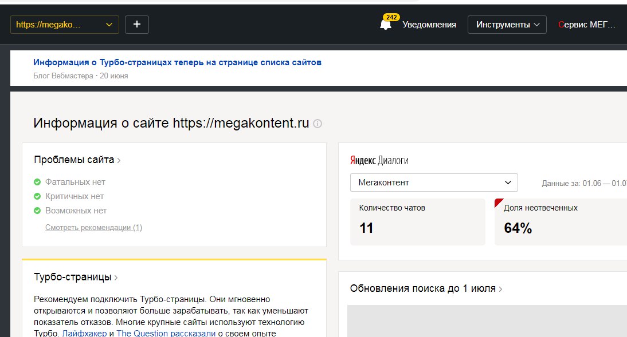Viewport: 627px width, 337px height.
Task: Click the Доля неотвеченных 64% card
Action: coord(561,221)
